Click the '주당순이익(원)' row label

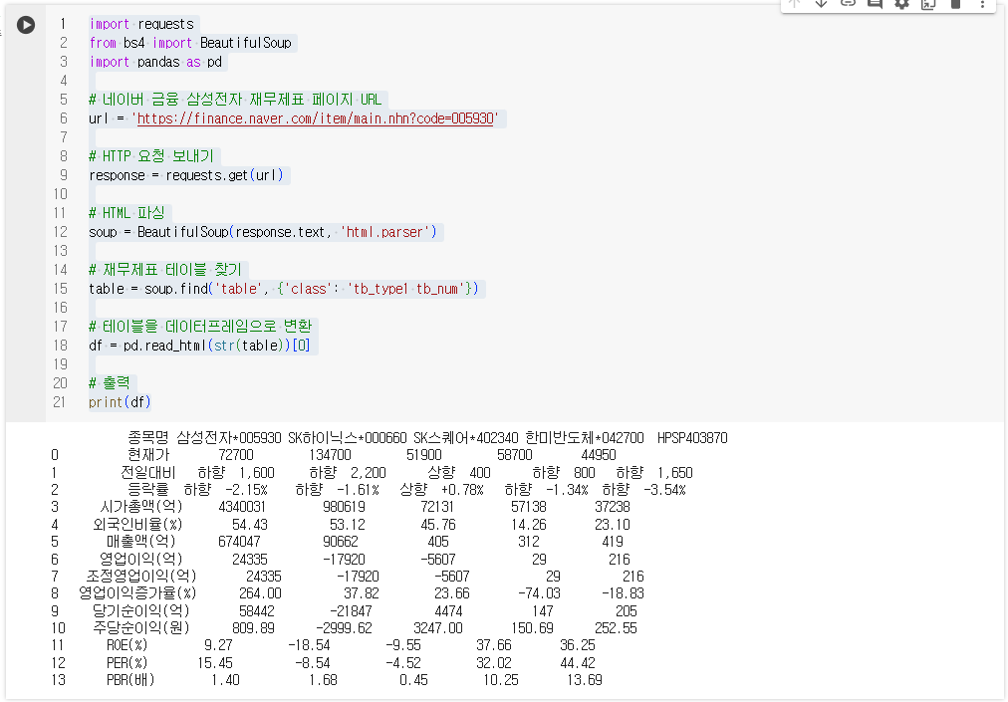point(140,628)
